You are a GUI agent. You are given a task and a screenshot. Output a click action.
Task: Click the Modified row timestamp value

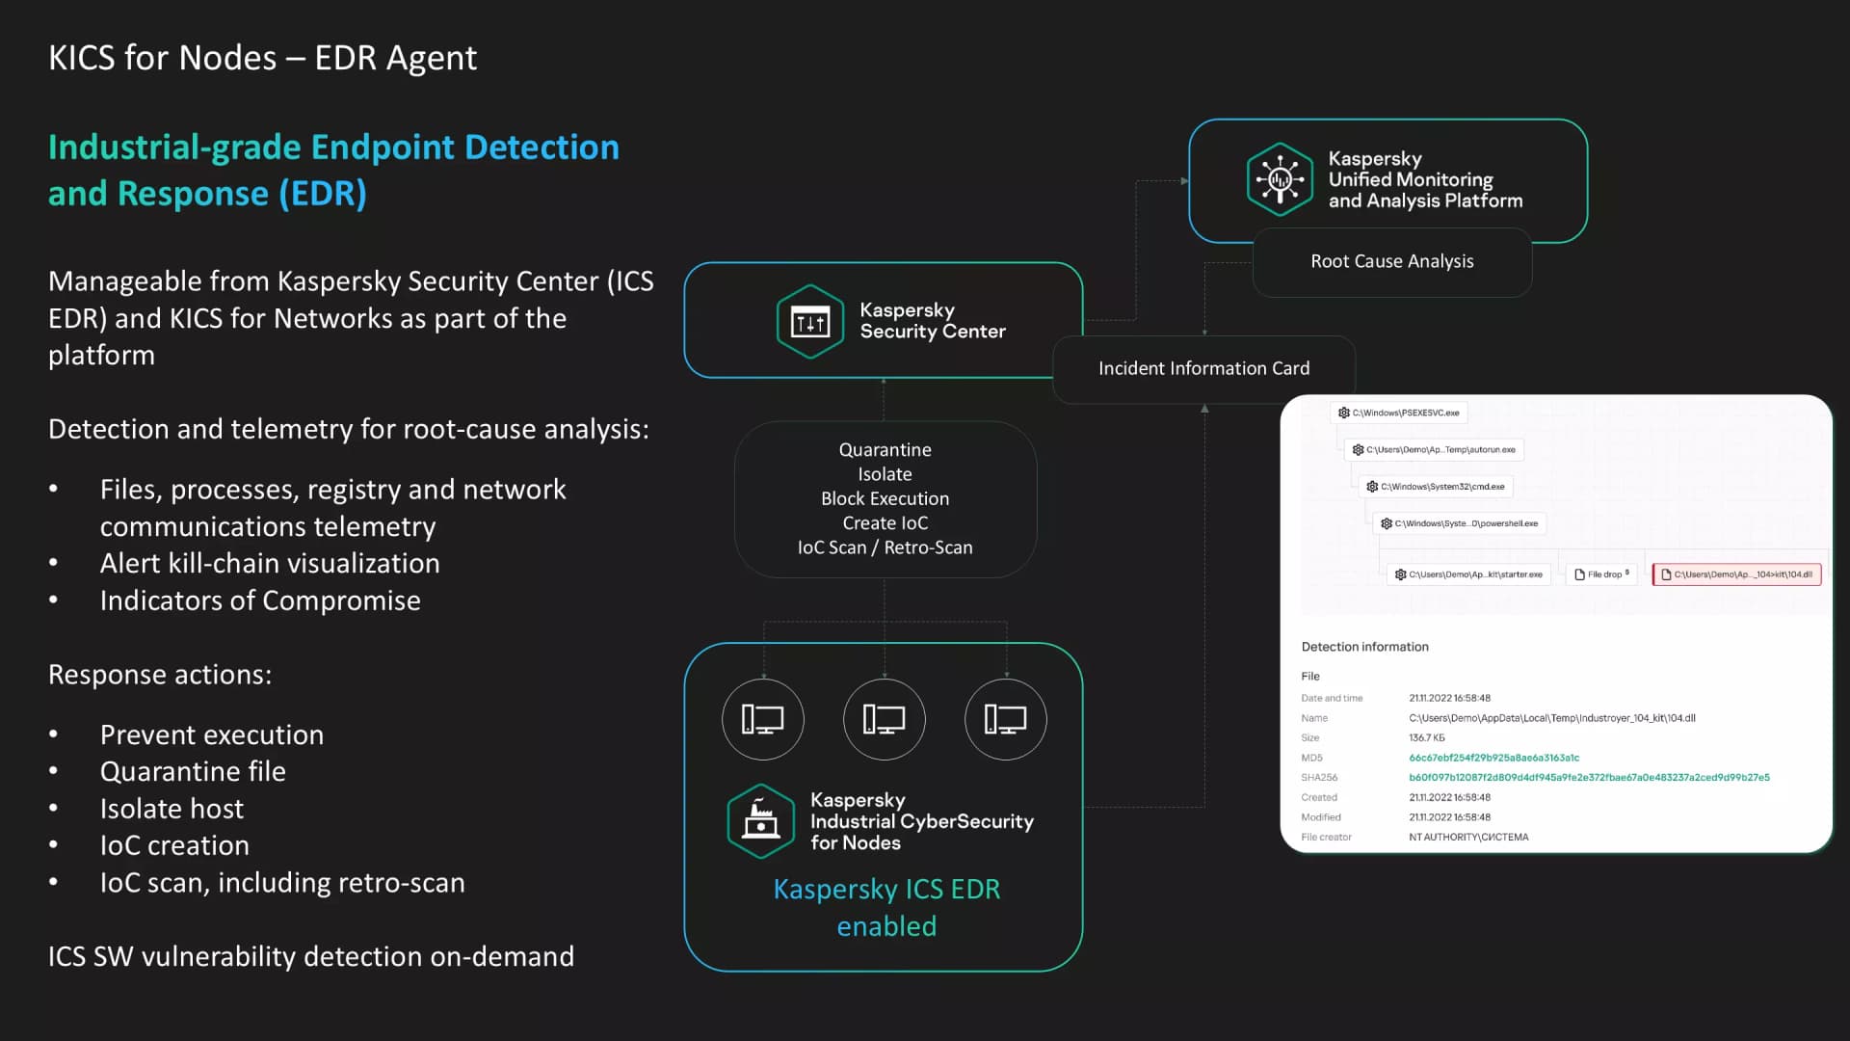[1449, 817]
